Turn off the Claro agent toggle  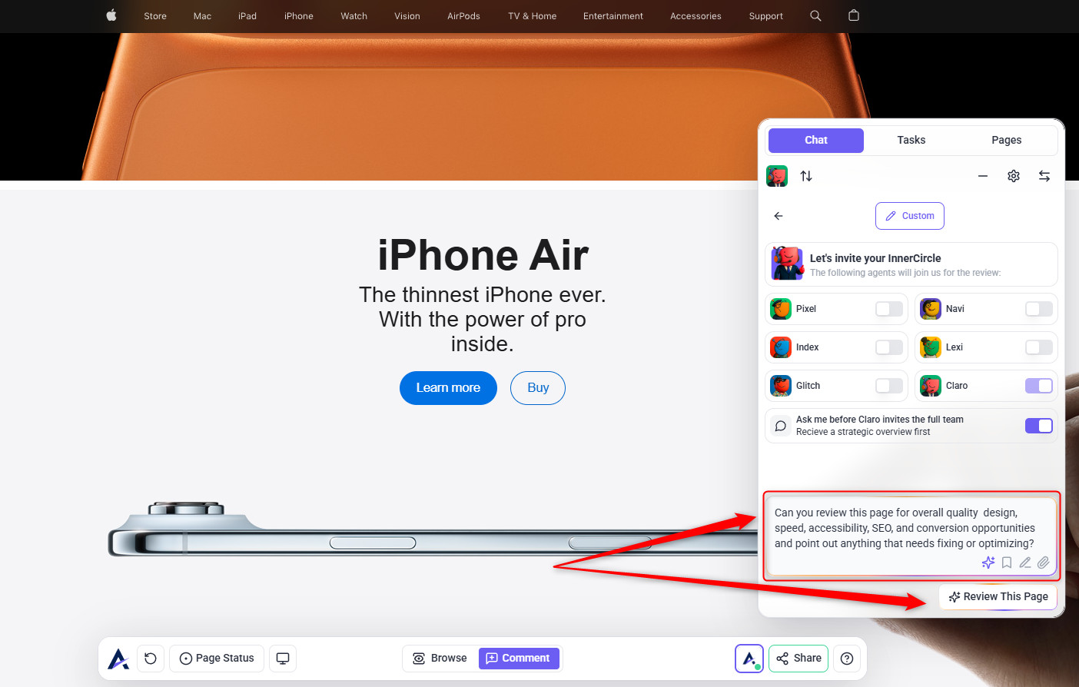pos(1038,386)
